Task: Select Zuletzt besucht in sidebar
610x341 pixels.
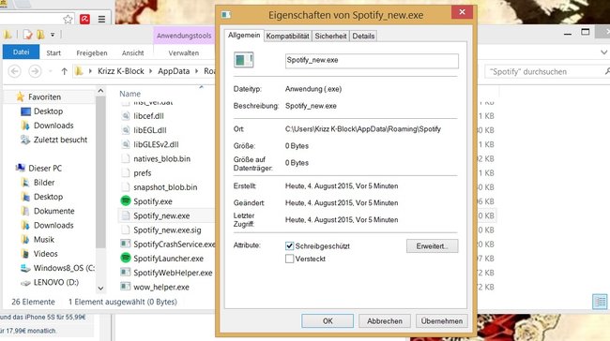Action: pos(60,140)
